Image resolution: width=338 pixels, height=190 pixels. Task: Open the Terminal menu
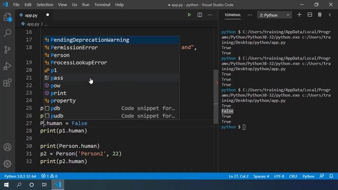(102, 5)
